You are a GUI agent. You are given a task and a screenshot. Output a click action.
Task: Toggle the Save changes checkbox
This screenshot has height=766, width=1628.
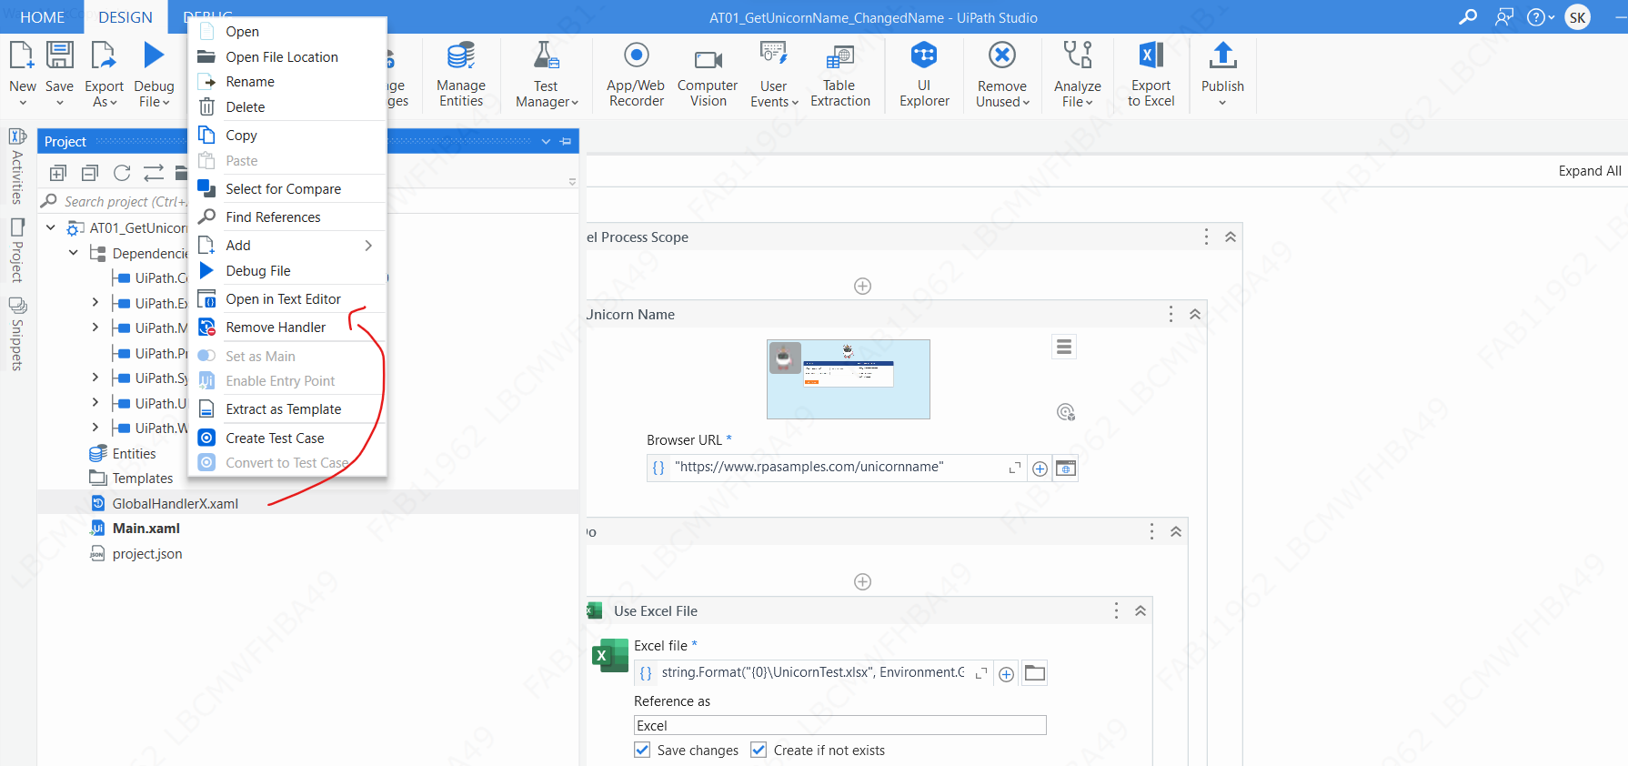pos(642,750)
